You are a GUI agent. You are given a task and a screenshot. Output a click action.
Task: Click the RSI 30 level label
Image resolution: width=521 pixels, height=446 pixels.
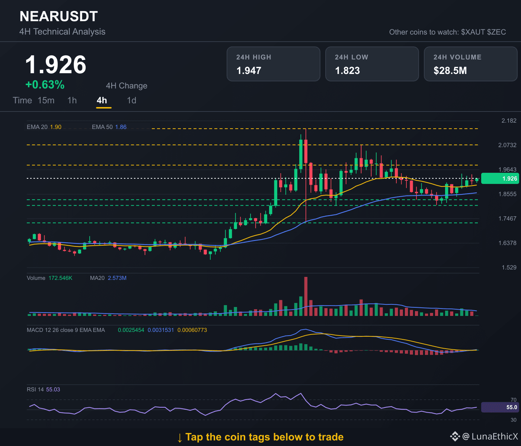point(514,420)
